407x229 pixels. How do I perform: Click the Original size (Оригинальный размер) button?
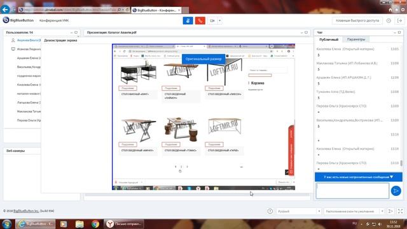click(203, 59)
